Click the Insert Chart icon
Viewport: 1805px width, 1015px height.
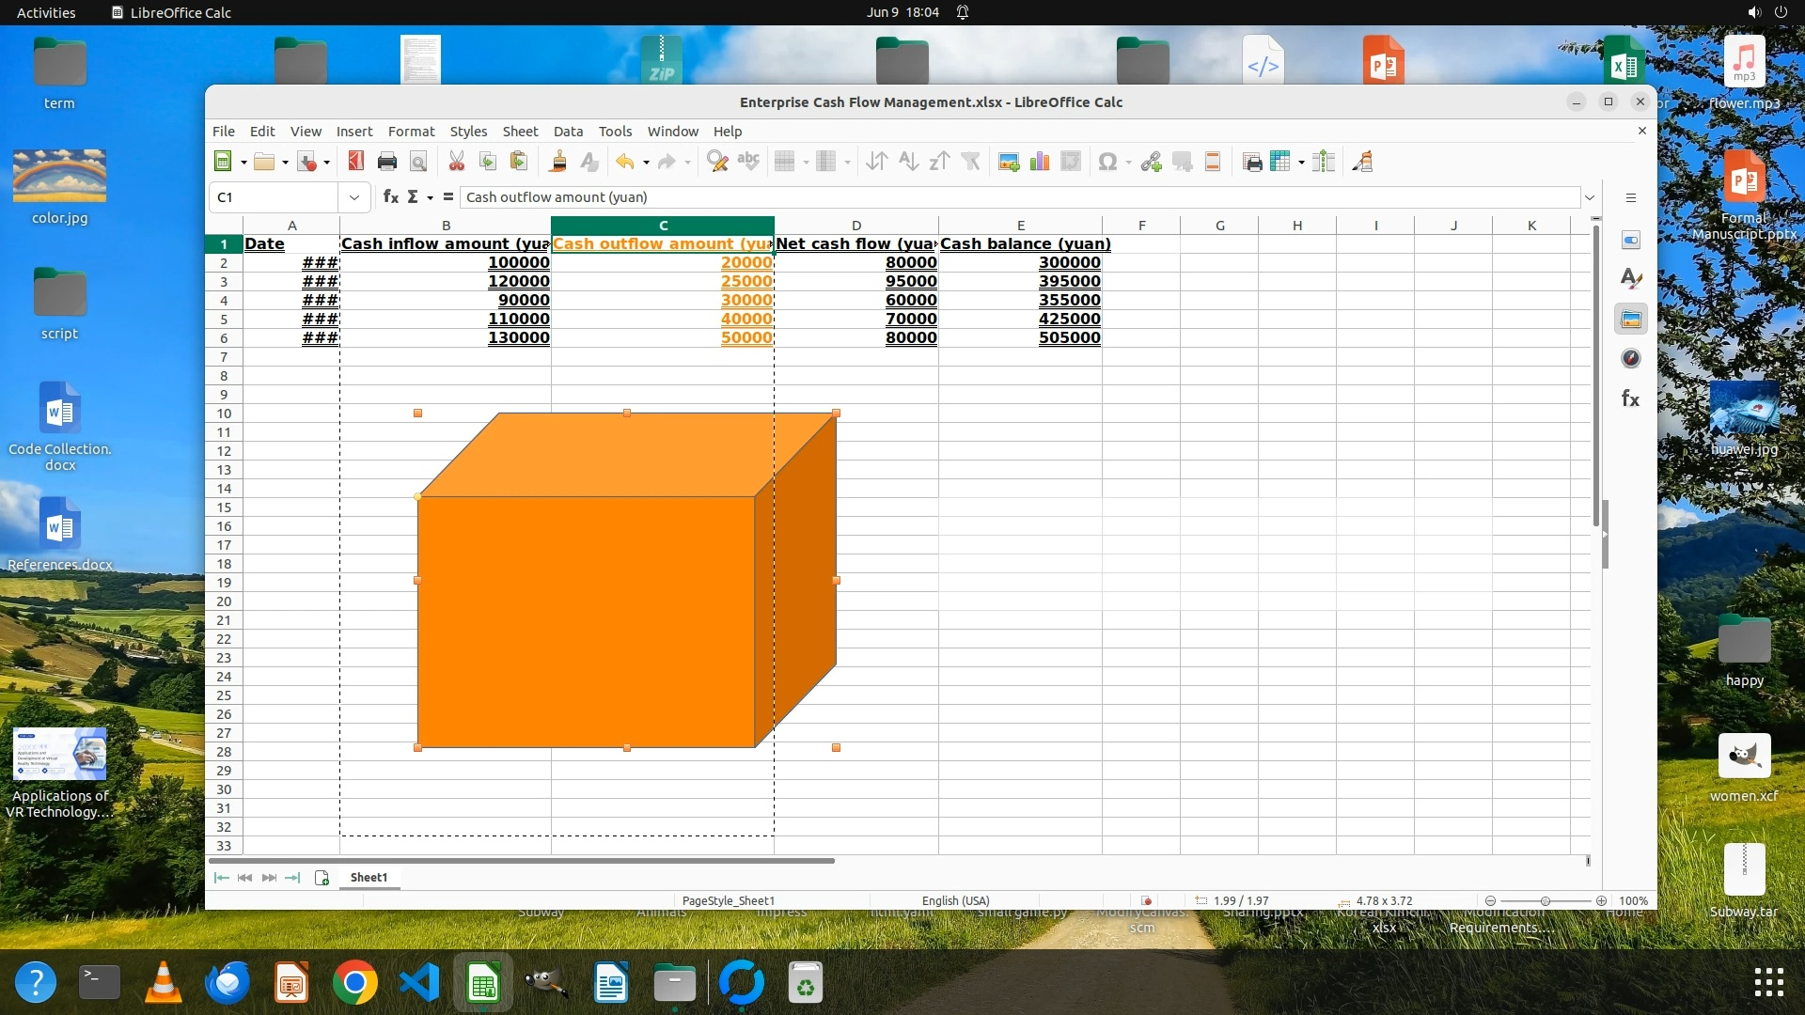click(1040, 162)
